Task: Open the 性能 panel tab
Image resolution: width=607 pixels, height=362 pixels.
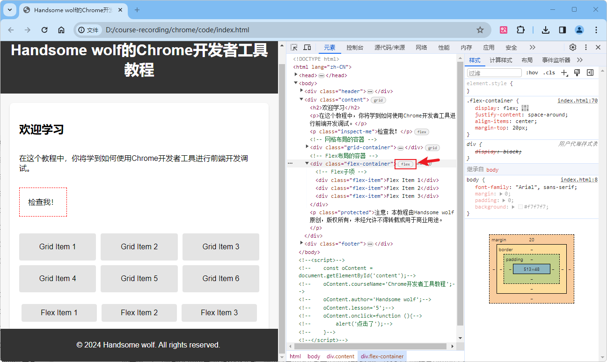Action: [x=444, y=47]
